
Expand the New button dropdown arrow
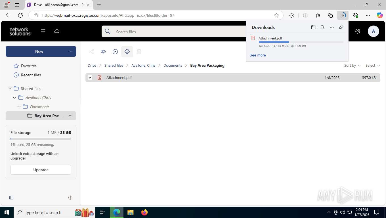click(x=71, y=51)
